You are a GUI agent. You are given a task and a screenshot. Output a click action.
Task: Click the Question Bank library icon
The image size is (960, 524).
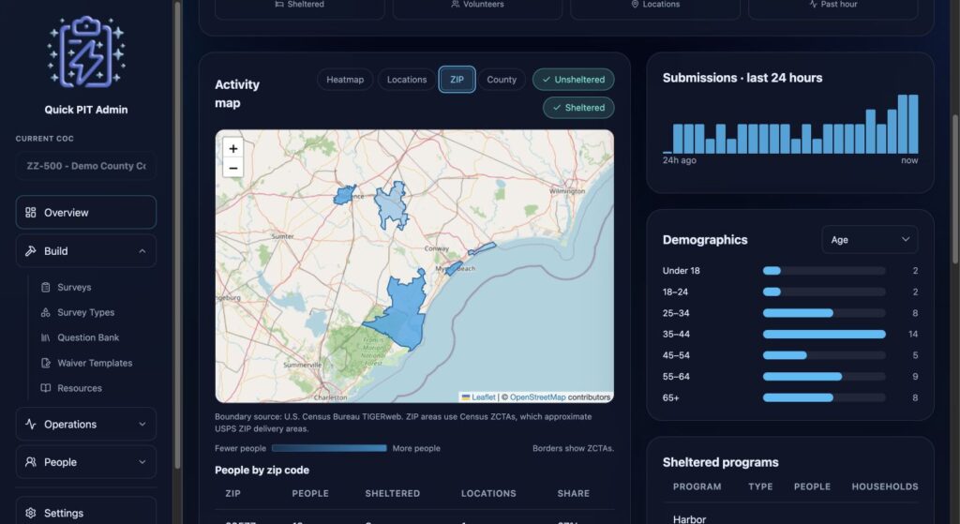(x=45, y=337)
